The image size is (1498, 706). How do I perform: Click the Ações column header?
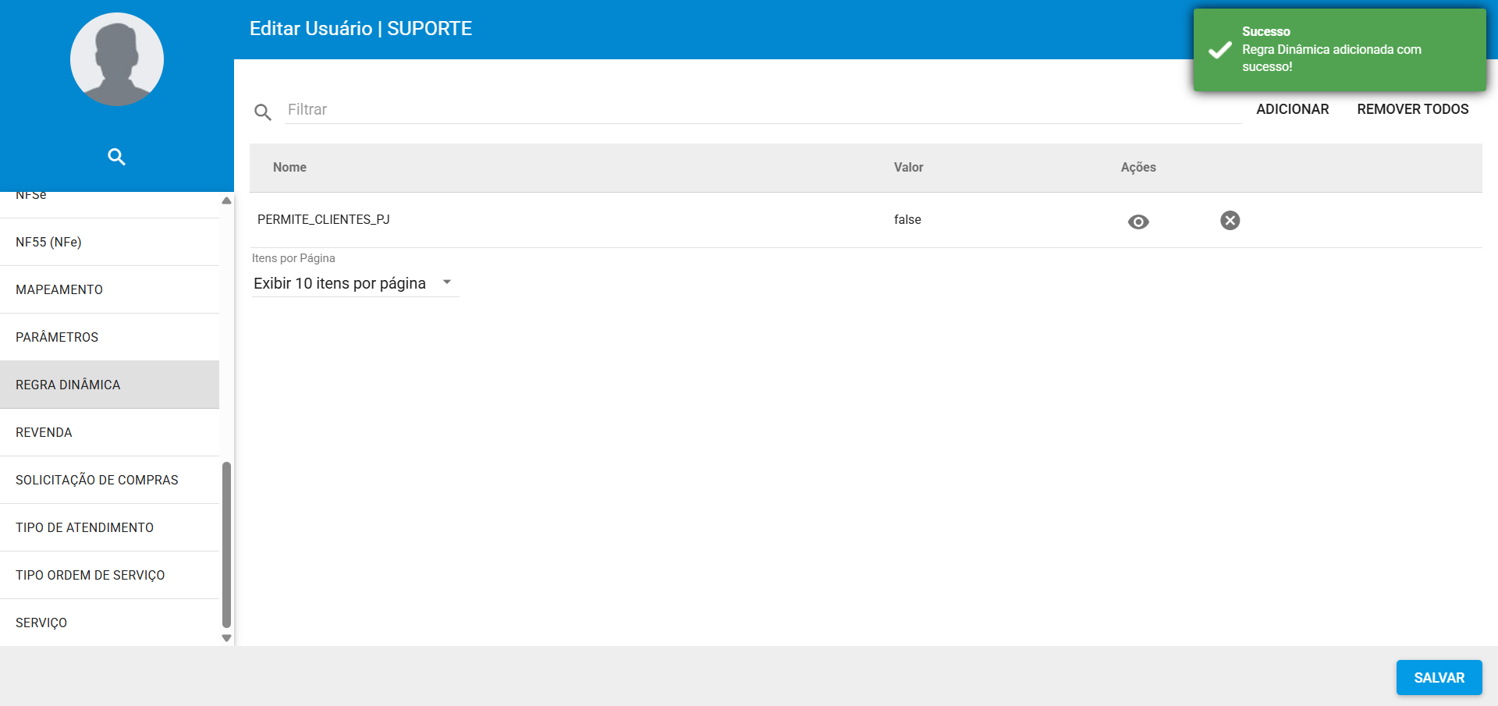[x=1138, y=167]
